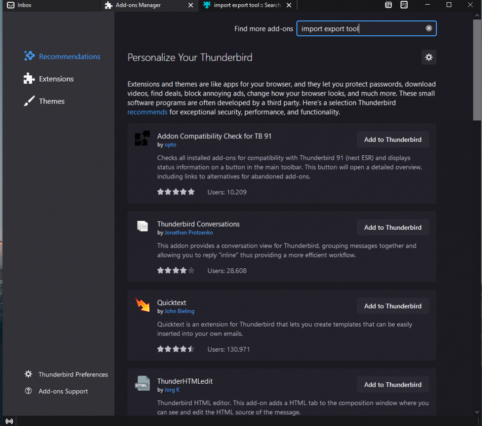482x426 pixels.
Task: Add ThunderHTMLedit to Thunderbird
Action: click(x=393, y=385)
